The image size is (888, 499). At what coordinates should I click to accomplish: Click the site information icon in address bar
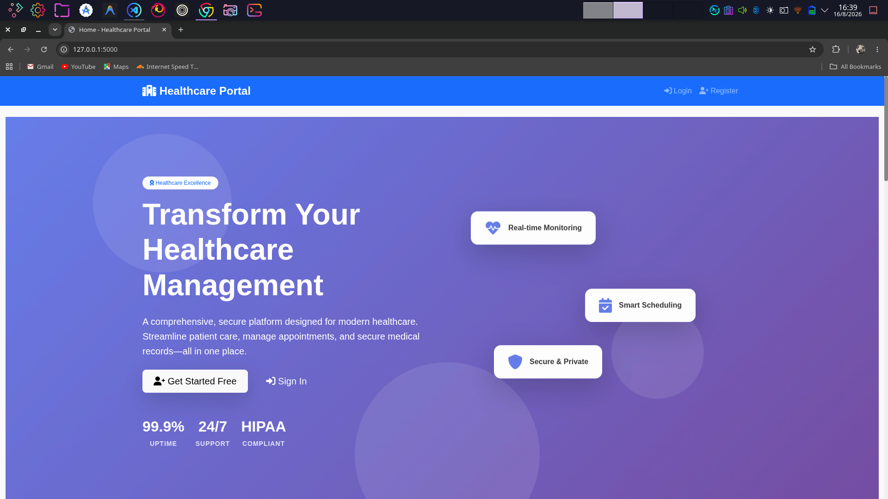tap(64, 49)
